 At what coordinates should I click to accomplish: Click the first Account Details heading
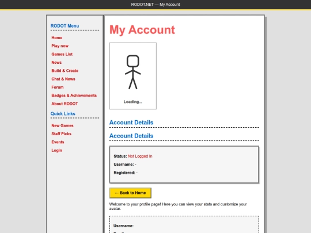coord(131,123)
